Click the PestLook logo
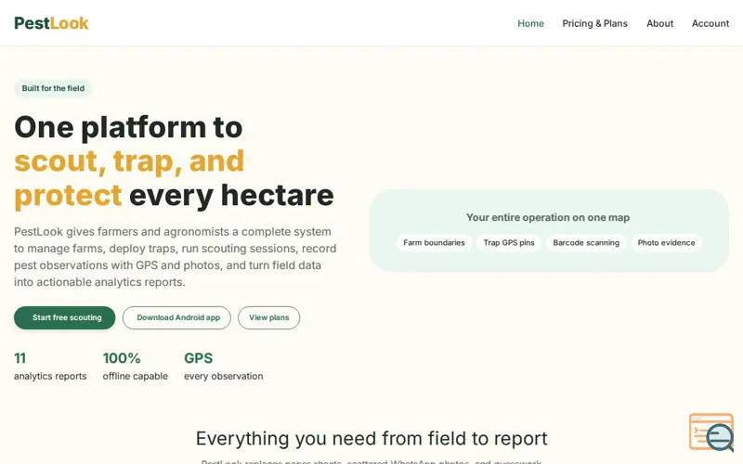The width and height of the screenshot is (743, 464). pyautogui.click(x=51, y=23)
